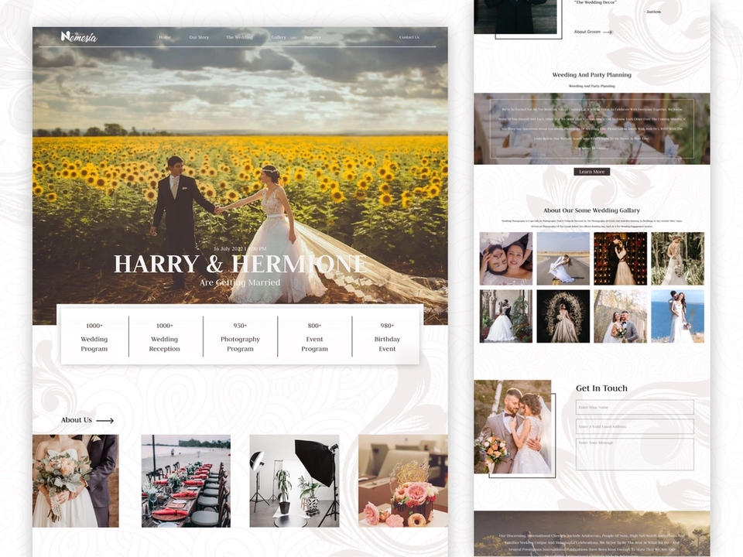Open the beach dinner table photo
743x557 pixels.
186,480
